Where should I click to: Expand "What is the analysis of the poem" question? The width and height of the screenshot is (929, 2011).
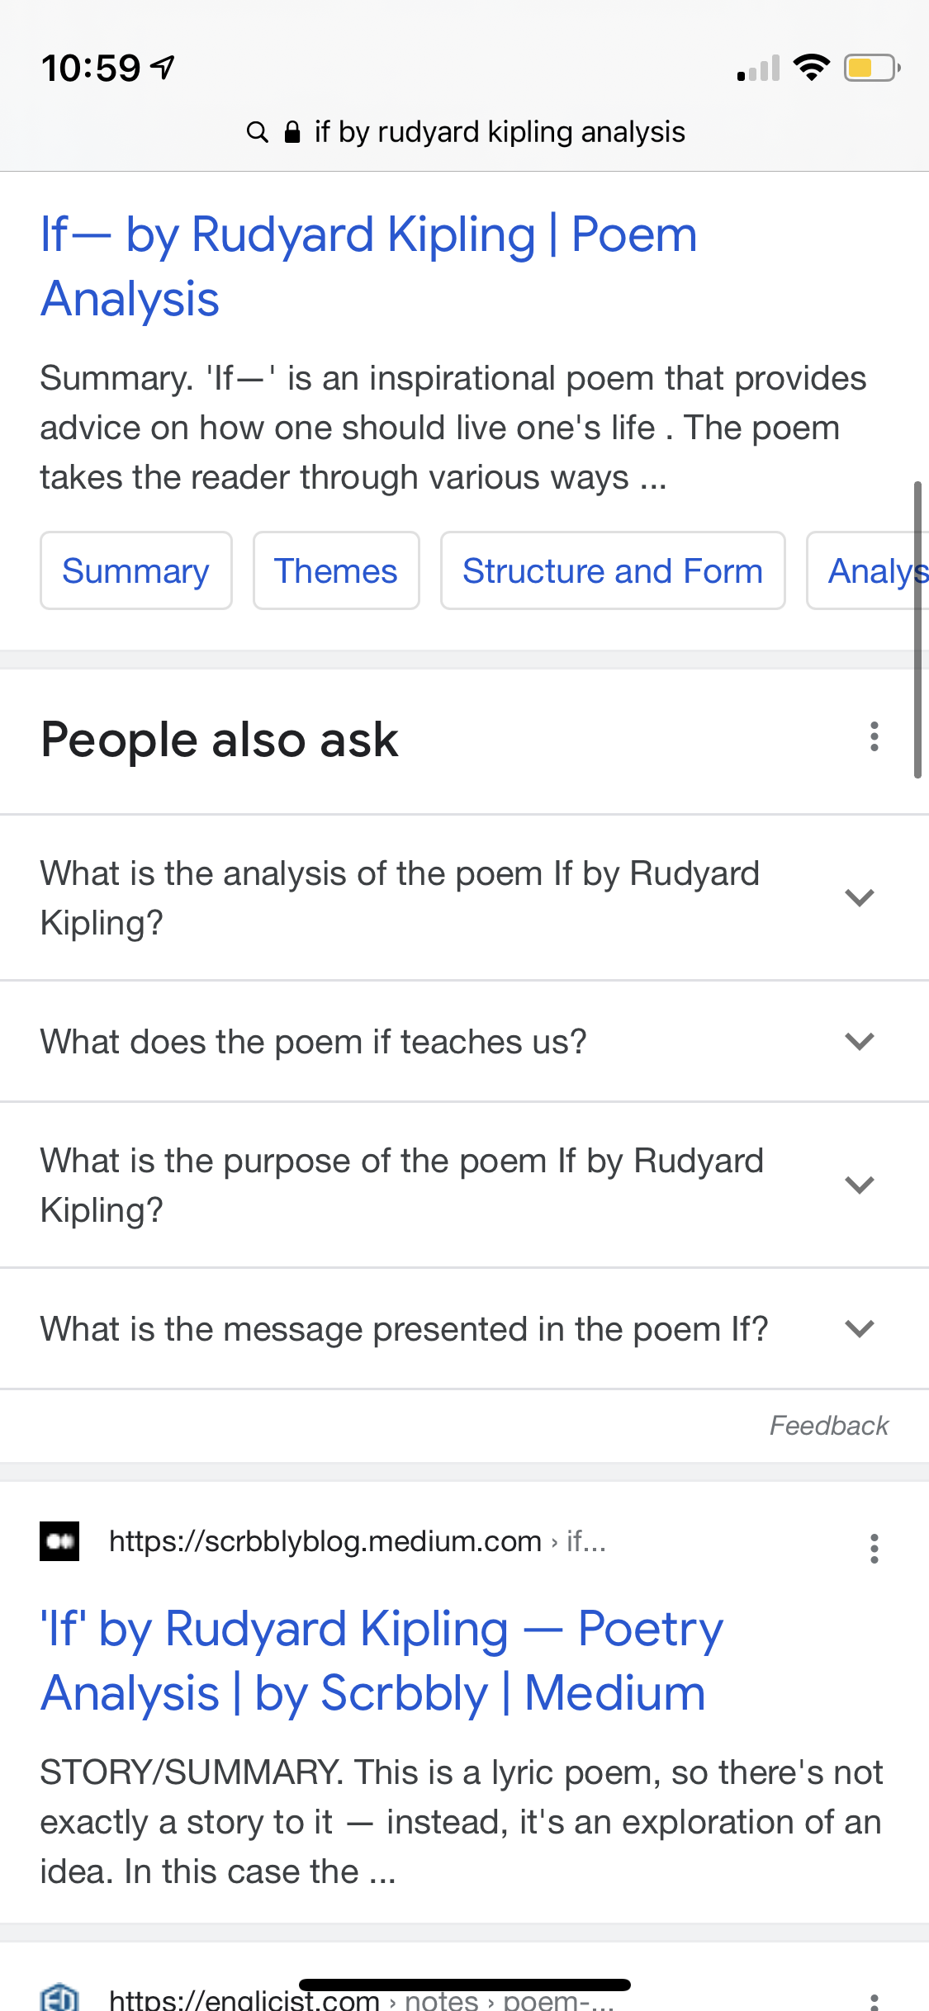(x=859, y=897)
